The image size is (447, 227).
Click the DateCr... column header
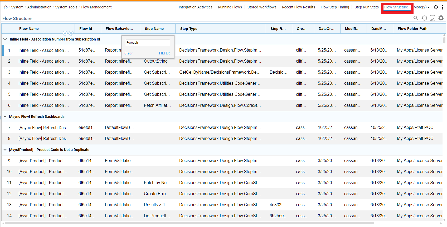327,29
